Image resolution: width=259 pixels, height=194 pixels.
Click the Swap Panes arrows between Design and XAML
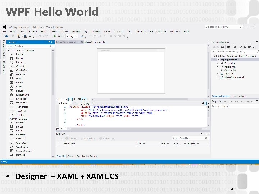74,103
